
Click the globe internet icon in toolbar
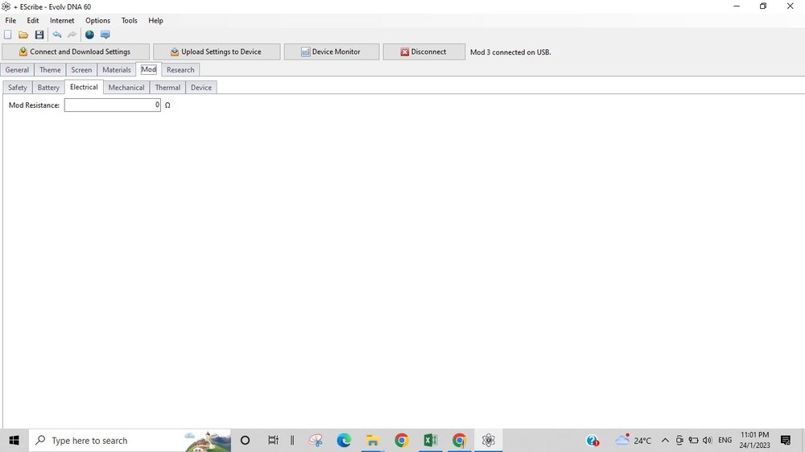pos(89,35)
